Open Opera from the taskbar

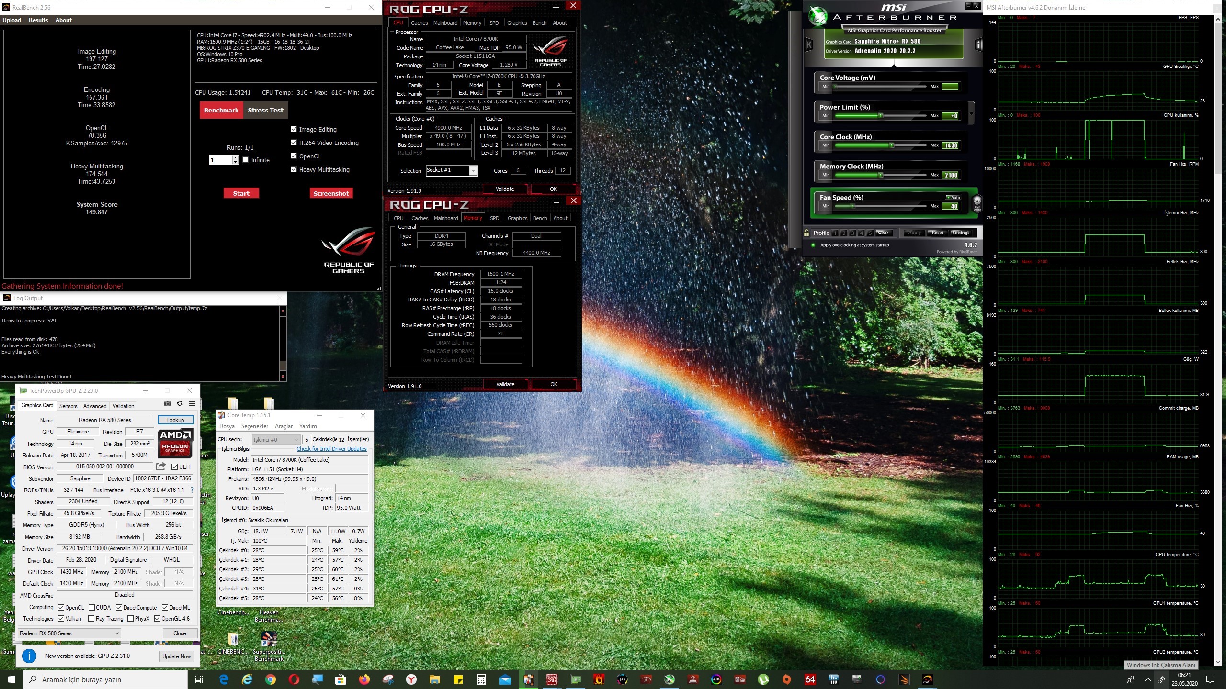[294, 679]
